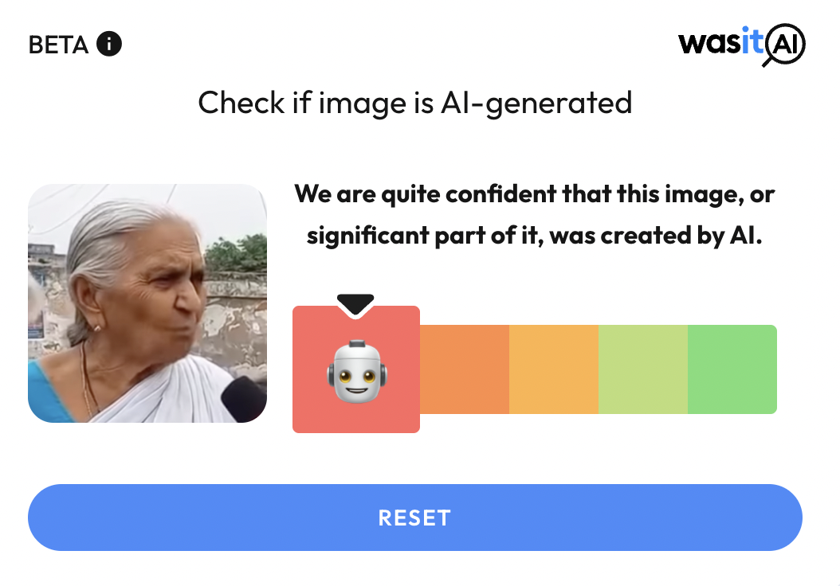Click the RESET button
This screenshot has height=586, width=840.
(415, 518)
